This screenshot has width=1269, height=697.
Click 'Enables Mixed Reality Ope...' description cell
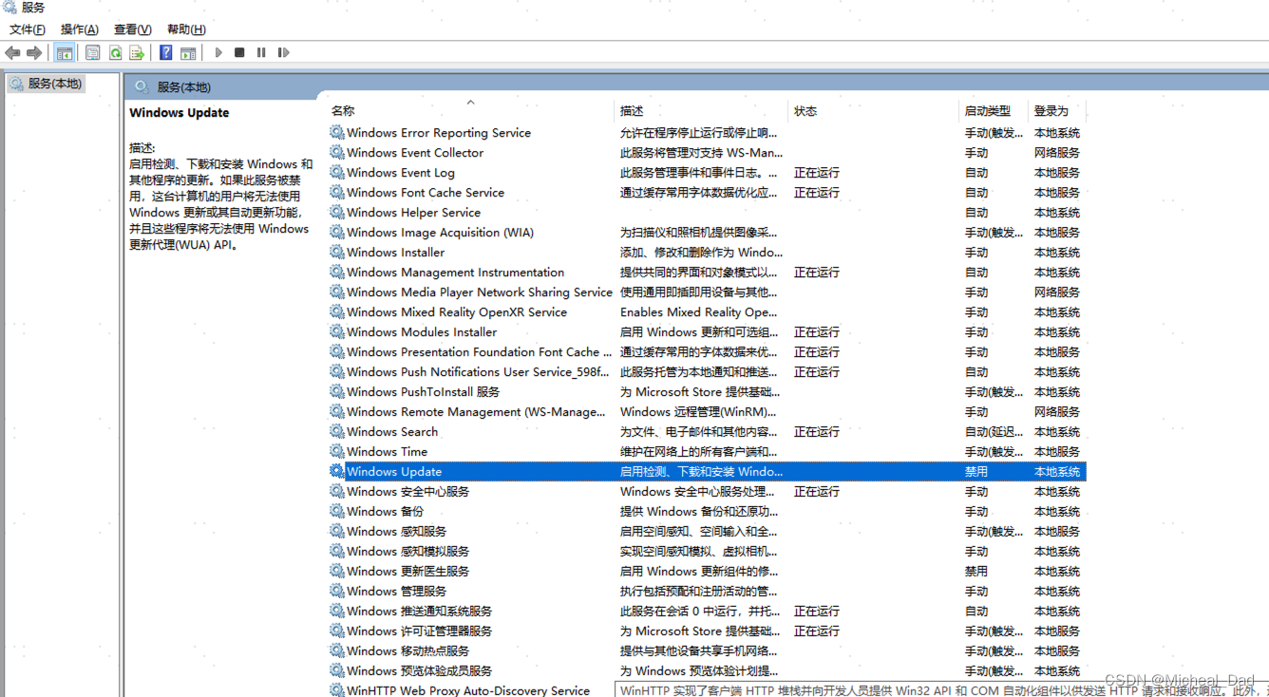(x=699, y=312)
